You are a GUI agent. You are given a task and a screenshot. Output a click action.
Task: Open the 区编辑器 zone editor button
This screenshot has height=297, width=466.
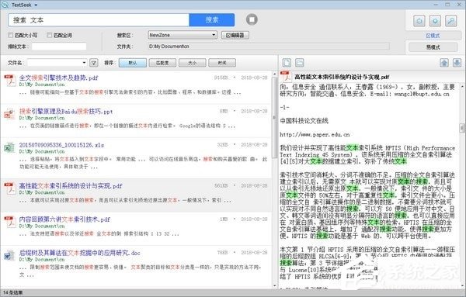235,35
